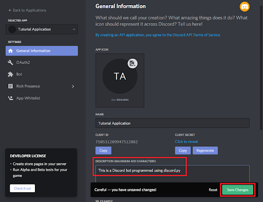The height and width of the screenshot is (202, 263).
Task: Click the back arrow to Applications
Action: coord(10,10)
